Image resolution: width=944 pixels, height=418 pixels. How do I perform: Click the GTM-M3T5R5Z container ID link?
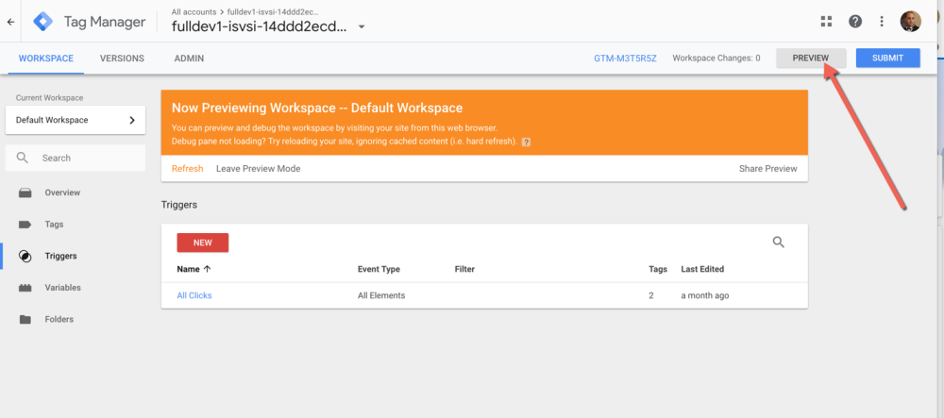(626, 59)
